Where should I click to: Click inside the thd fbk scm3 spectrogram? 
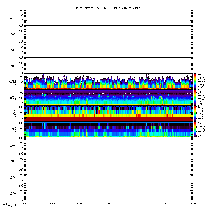pyautogui.click(x=108, y=129)
